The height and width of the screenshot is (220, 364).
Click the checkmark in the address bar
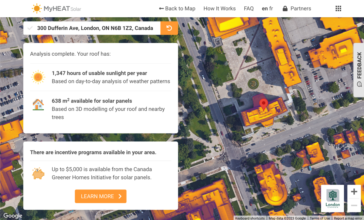tap(30, 28)
